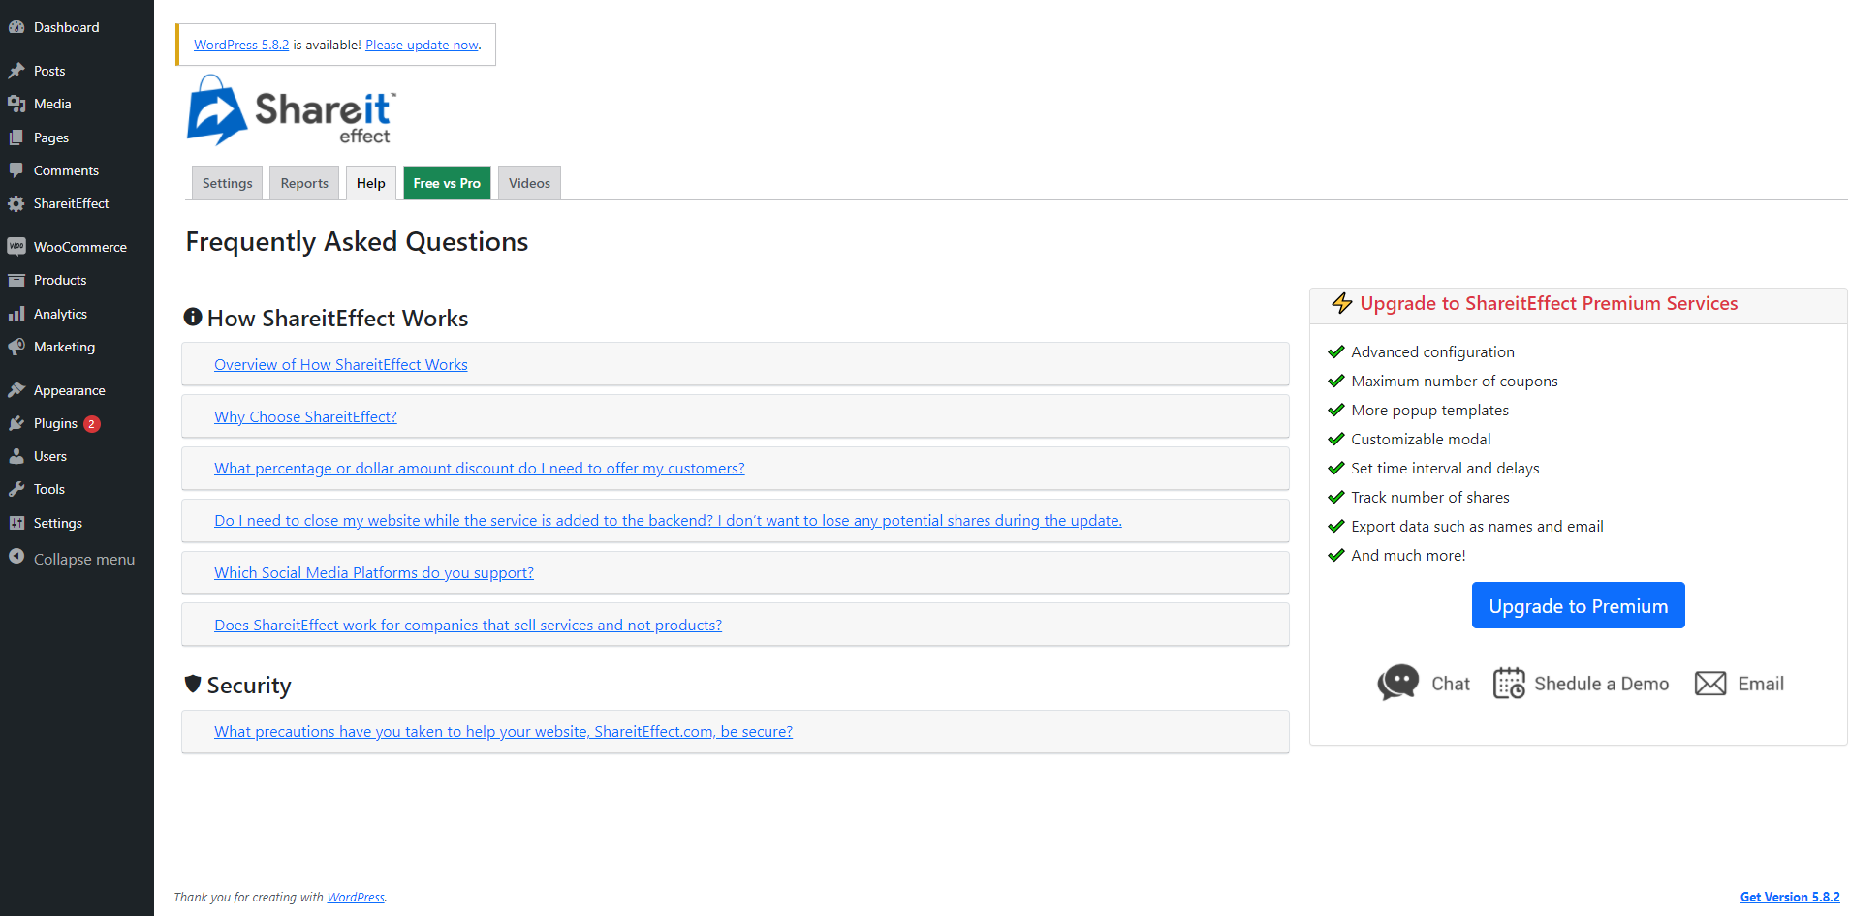Expand the discount percentage question
Screen dimensions: 1850x916
coord(480,468)
